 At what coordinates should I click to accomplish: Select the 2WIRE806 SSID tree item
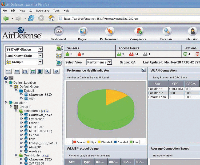coord(37,163)
